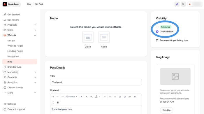This screenshot has height=114, width=204.
Task: Click the media embed icon beside fullscreen
Action: (58, 103)
